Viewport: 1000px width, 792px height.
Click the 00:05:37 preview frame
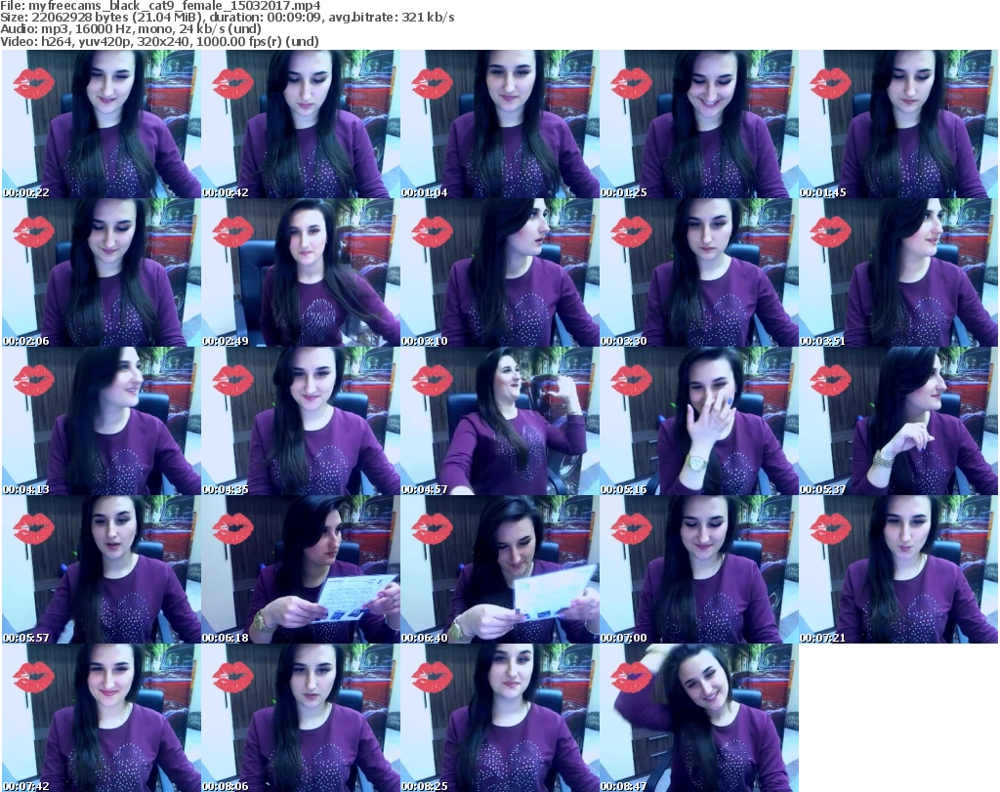[898, 421]
